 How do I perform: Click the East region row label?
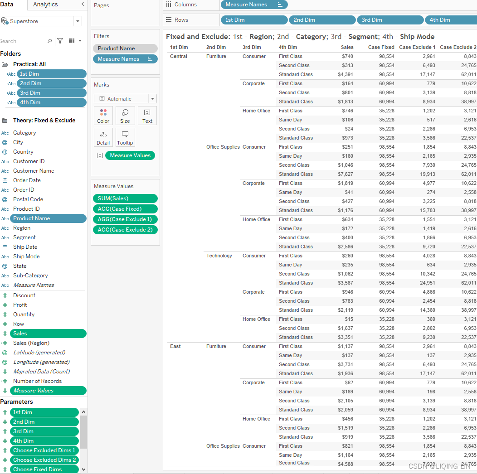click(175, 346)
